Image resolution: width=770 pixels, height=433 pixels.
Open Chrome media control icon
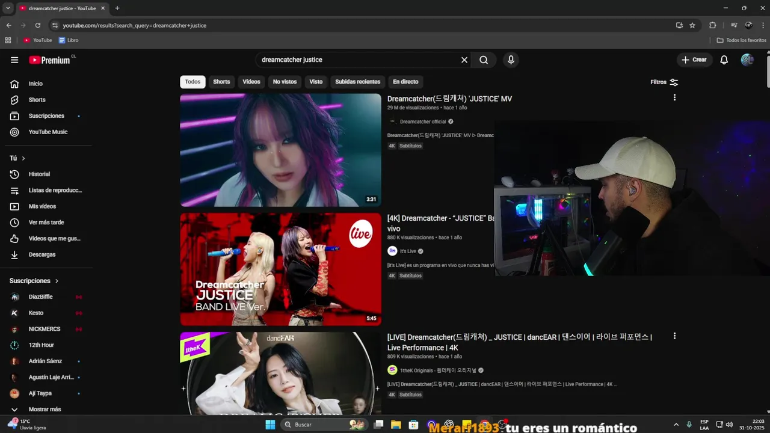click(734, 25)
